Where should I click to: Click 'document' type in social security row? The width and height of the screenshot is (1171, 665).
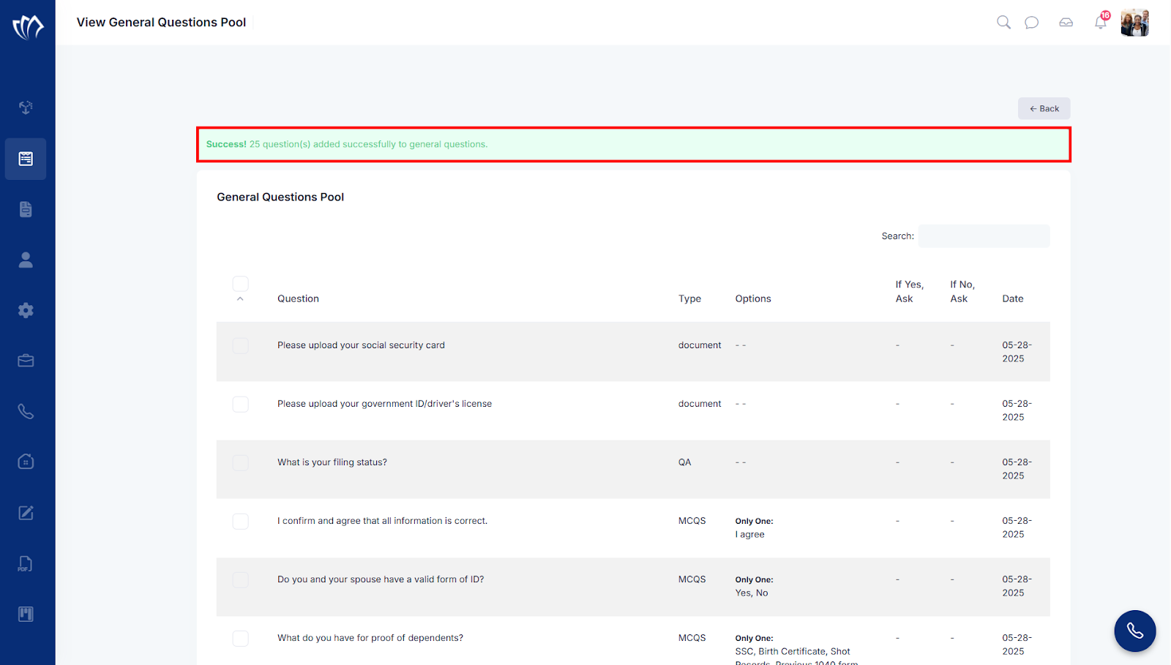(x=700, y=345)
